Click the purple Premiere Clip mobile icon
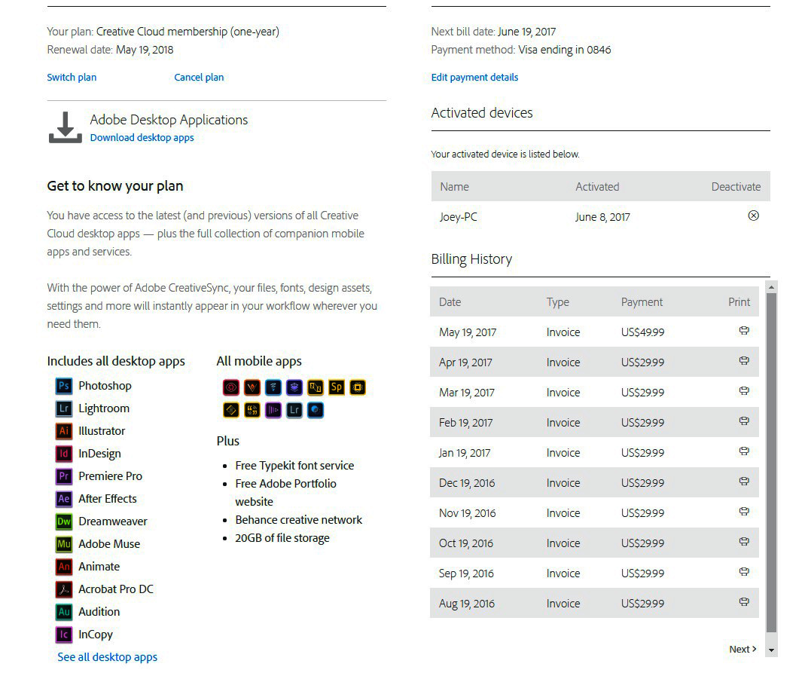The height and width of the screenshot is (679, 805). pyautogui.click(x=273, y=410)
